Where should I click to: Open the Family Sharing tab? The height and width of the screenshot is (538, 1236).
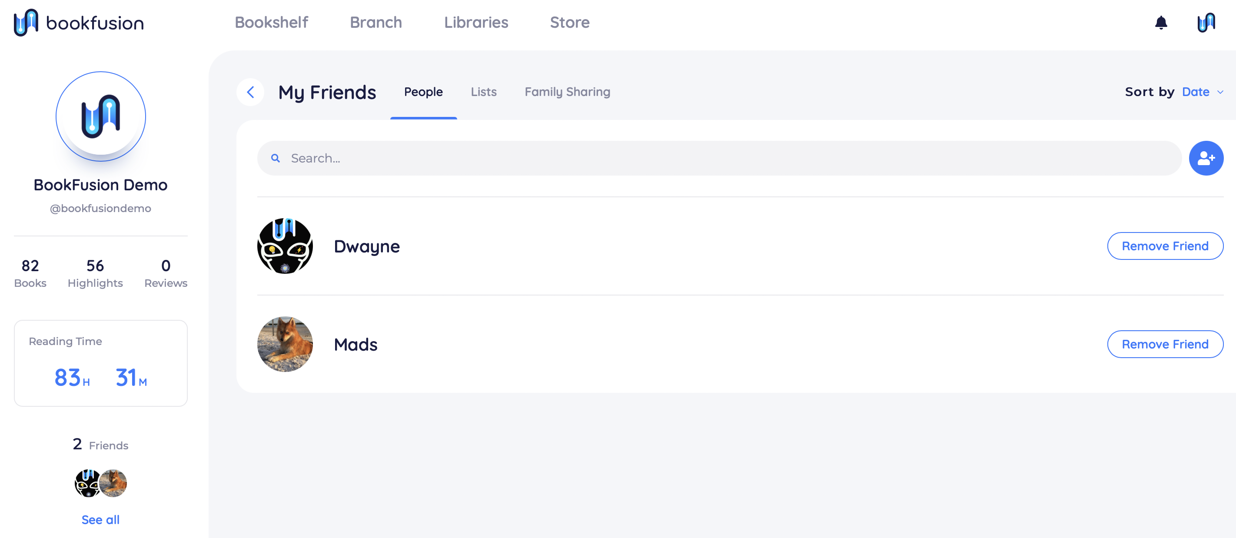(x=567, y=92)
